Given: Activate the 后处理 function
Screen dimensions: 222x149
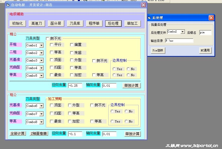Looking at the screenshot, I should [113, 23].
